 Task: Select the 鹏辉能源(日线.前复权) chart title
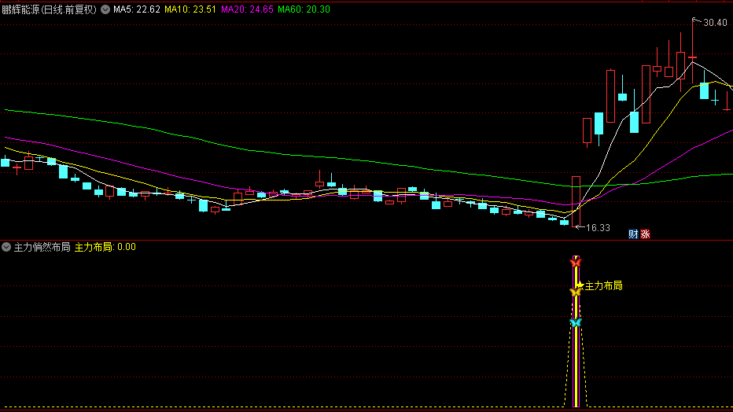pyautogui.click(x=49, y=9)
